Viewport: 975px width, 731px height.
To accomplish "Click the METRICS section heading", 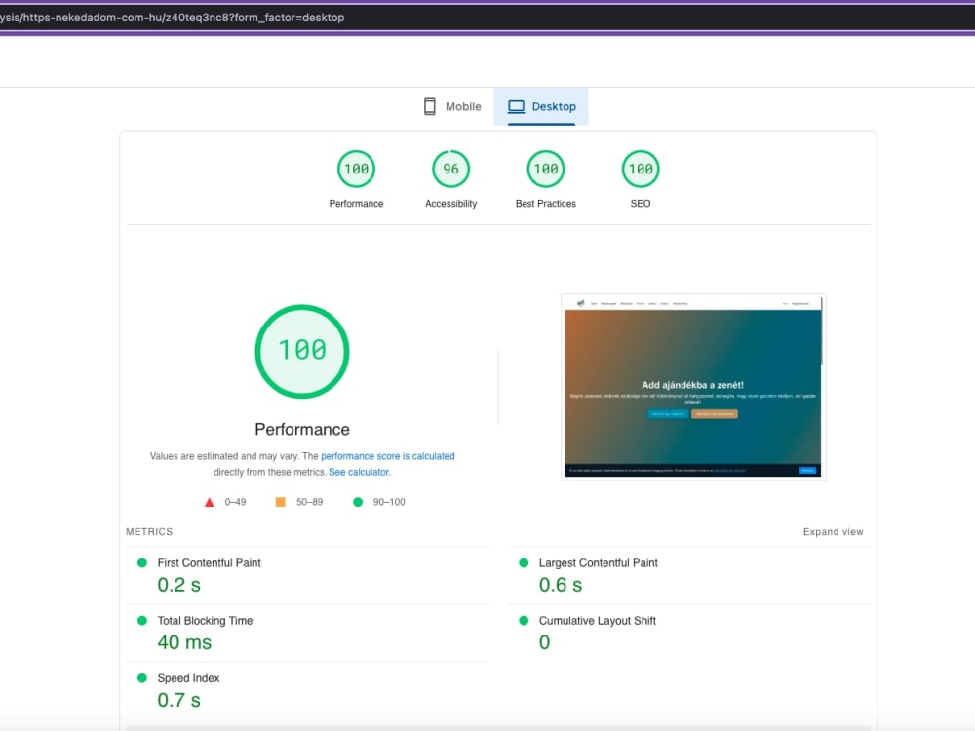I will coord(149,532).
